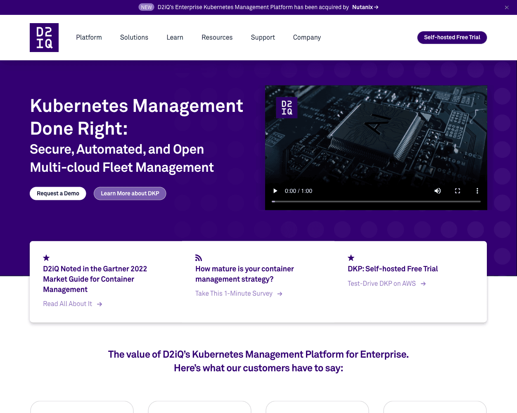Click D2iQ logo overlay in video
Image resolution: width=517 pixels, height=413 pixels.
[287, 107]
